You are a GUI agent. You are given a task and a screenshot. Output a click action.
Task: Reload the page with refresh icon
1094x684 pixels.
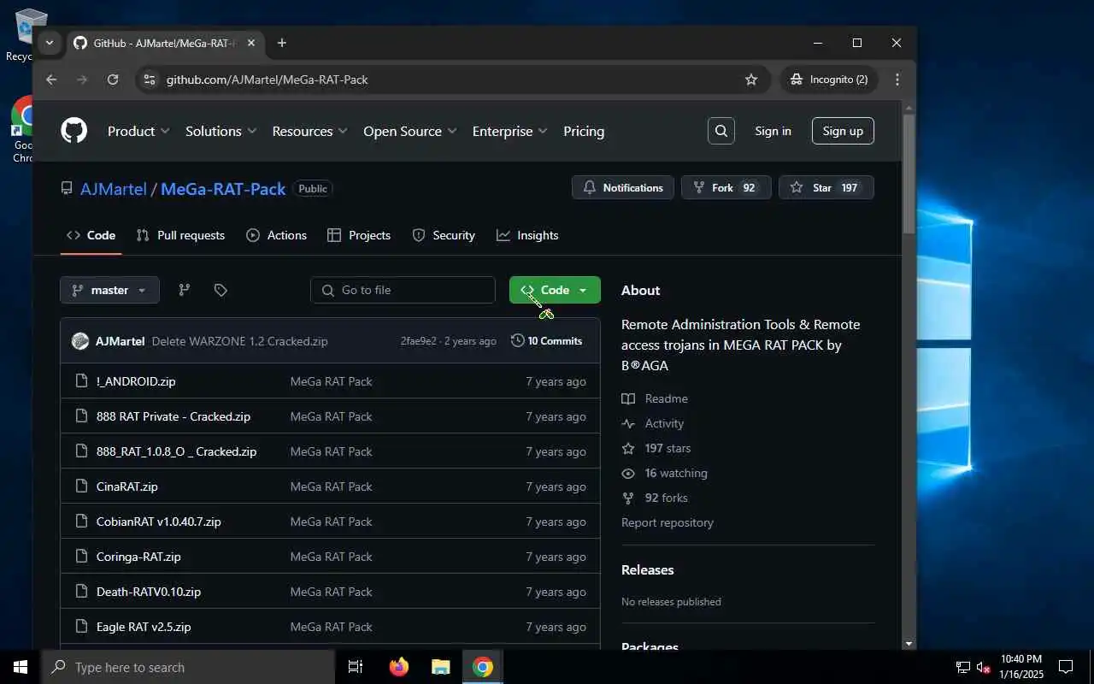[x=113, y=80]
